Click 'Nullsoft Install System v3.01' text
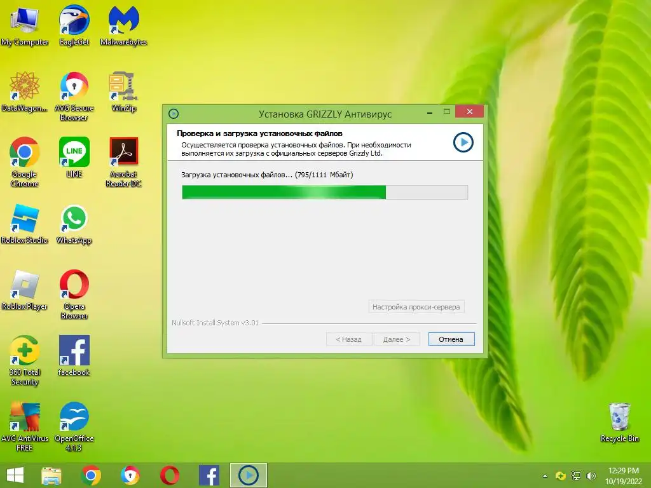 click(x=215, y=323)
